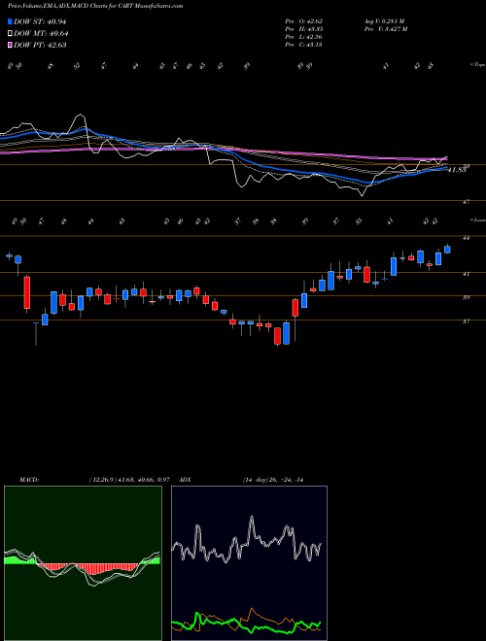This screenshot has height=641, width=486.
Task: Click the ADX indicator chart panel
Action: pos(249,563)
